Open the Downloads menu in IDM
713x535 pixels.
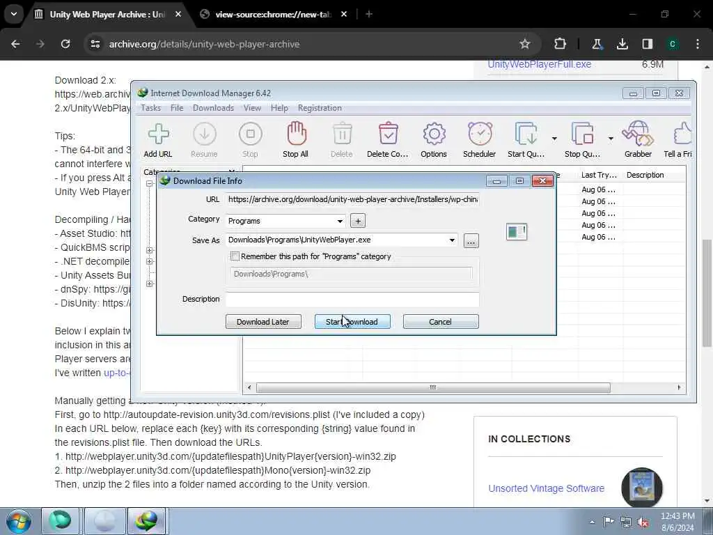[213, 108]
